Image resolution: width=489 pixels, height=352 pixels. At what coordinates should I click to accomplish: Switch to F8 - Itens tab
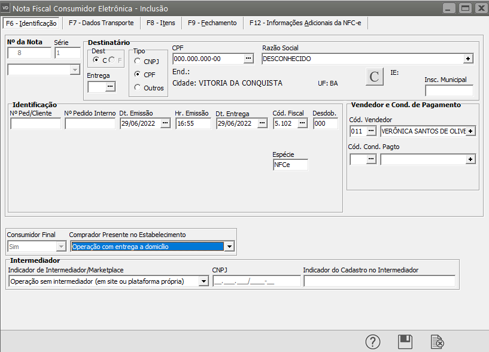[x=160, y=23]
